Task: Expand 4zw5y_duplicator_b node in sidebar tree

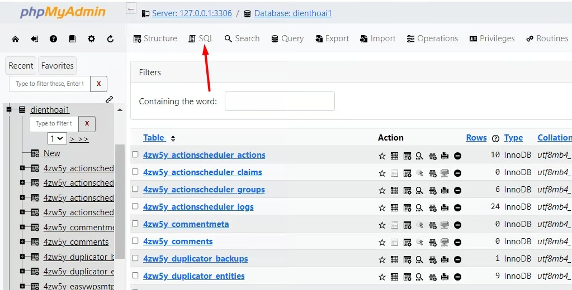Action: pos(22,257)
